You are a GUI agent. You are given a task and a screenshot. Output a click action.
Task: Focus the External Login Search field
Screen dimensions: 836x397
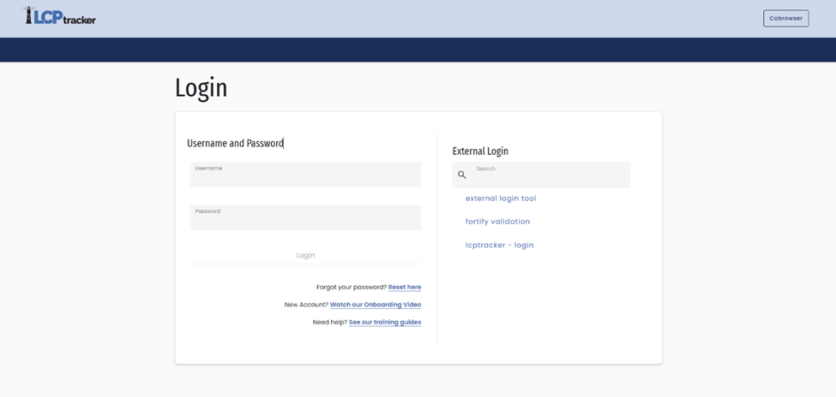[541, 175]
